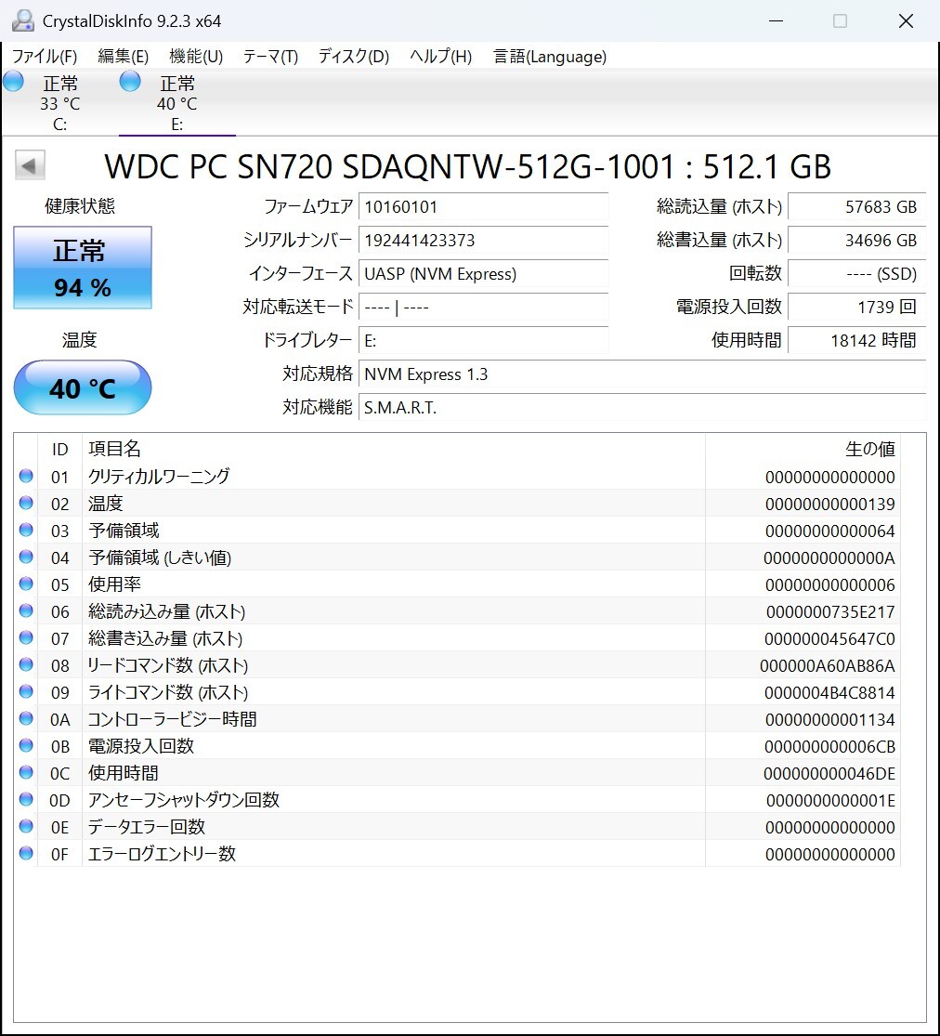Click status dot for 電源投入回数 row
The image size is (940, 1036).
tap(26, 745)
